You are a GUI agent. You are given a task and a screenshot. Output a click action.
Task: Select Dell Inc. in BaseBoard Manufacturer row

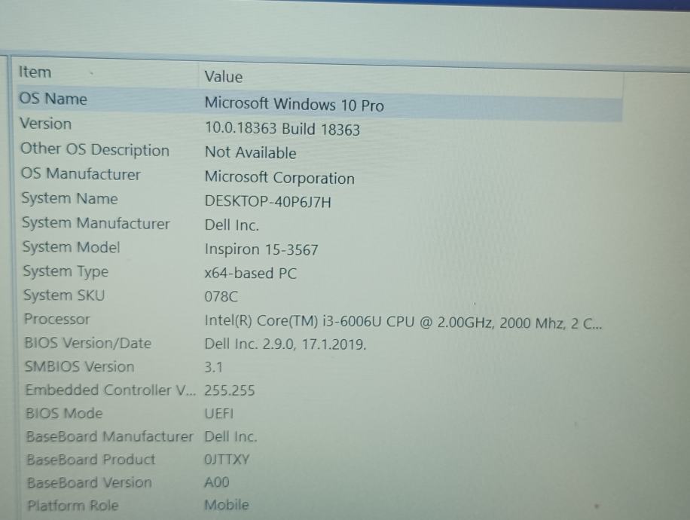pos(231,436)
